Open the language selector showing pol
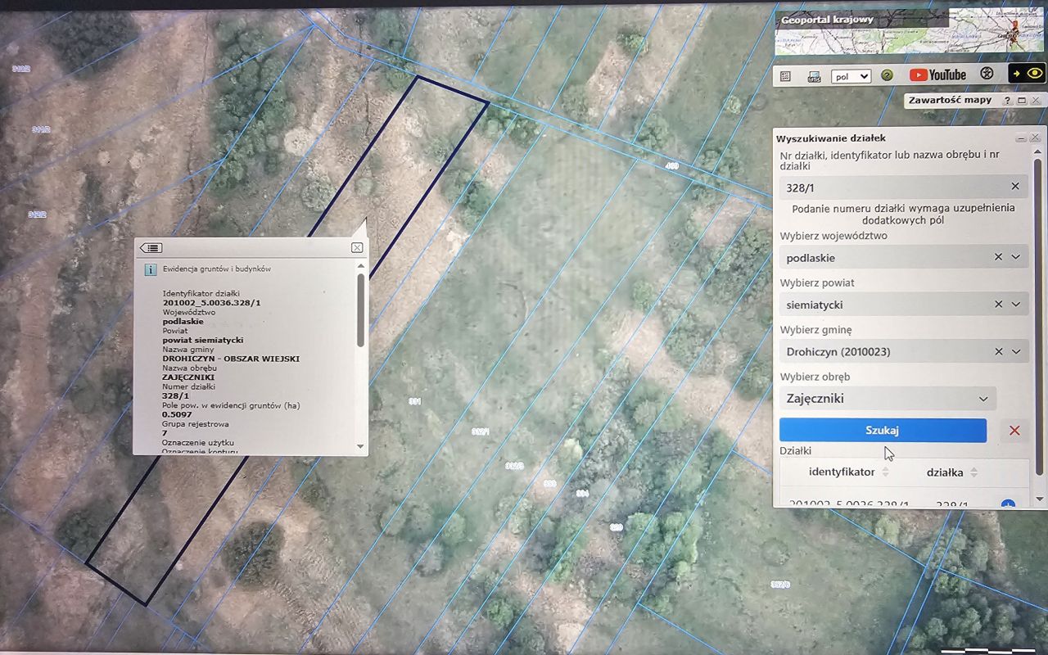This screenshot has height=655, width=1048. [x=851, y=76]
